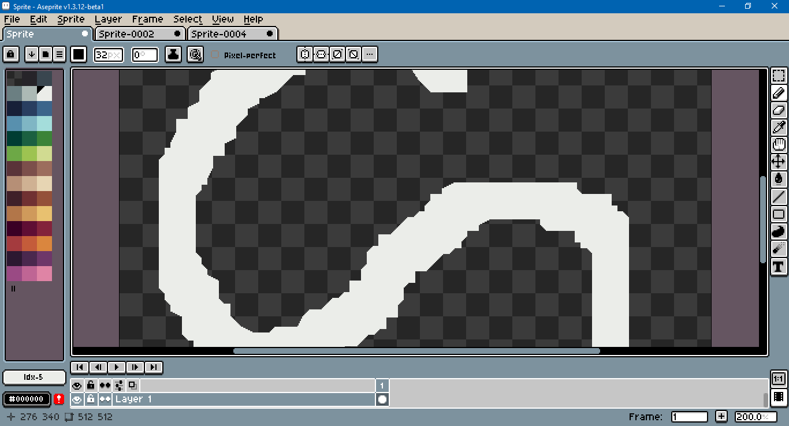The width and height of the screenshot is (789, 426).
Task: Play the animation
Action: click(x=117, y=367)
